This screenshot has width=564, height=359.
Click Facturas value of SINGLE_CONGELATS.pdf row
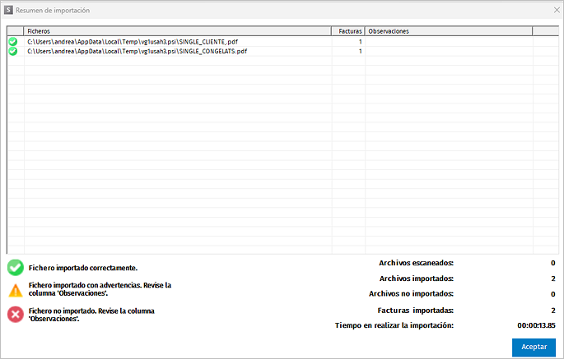click(360, 51)
